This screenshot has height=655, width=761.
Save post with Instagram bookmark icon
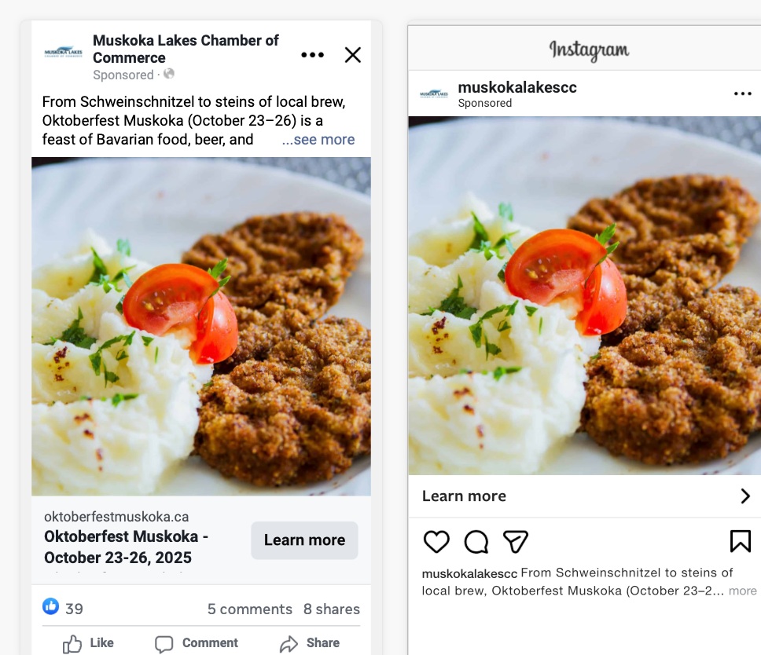tap(740, 541)
